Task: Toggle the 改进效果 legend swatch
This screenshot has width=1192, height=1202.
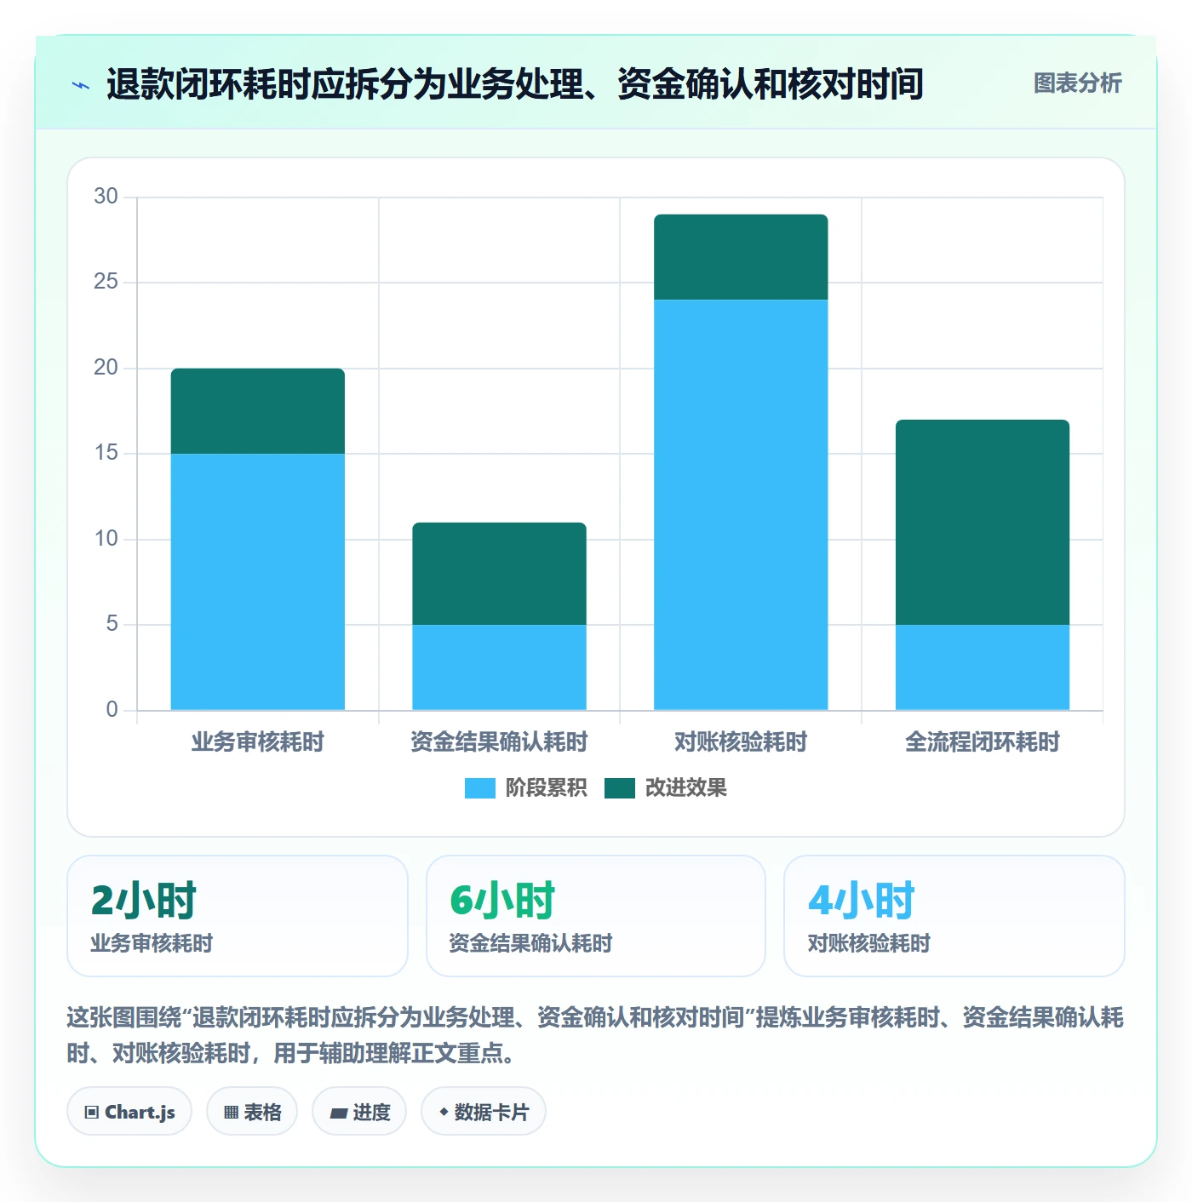Action: pos(620,788)
